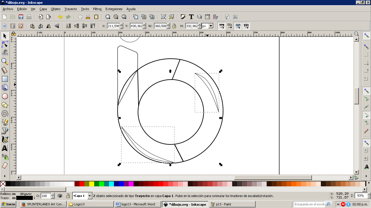The image size is (371, 208).
Task: Flip selection horizontally
Action: 49,26
